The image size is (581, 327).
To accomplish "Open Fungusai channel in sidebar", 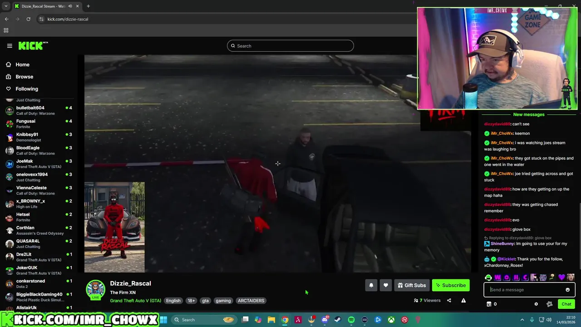I will 39,124.
